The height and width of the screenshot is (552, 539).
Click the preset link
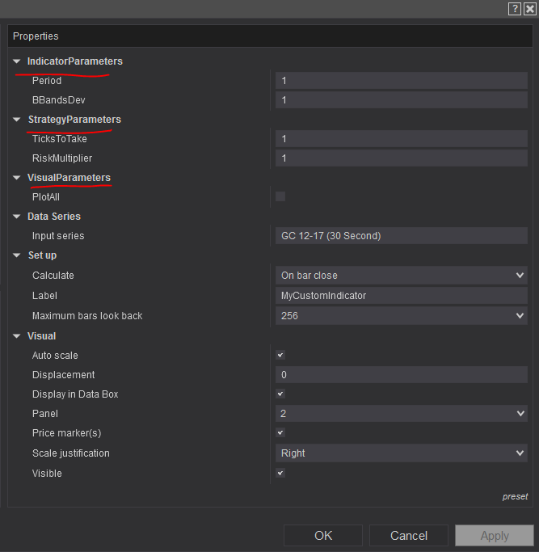pyautogui.click(x=515, y=496)
